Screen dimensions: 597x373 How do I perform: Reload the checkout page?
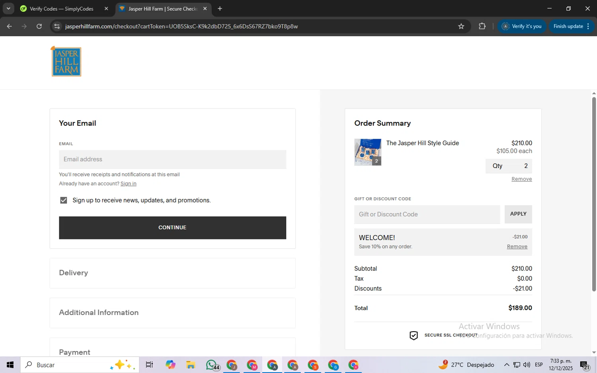[x=39, y=26]
